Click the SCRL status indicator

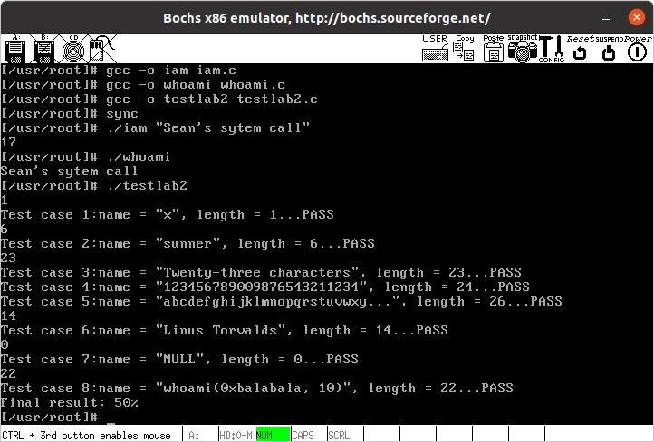tap(339, 436)
